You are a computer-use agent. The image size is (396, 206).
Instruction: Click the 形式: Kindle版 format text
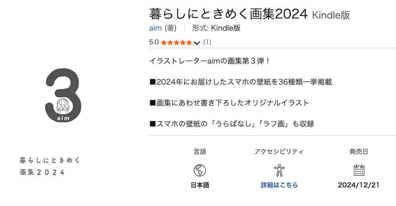coord(216,28)
